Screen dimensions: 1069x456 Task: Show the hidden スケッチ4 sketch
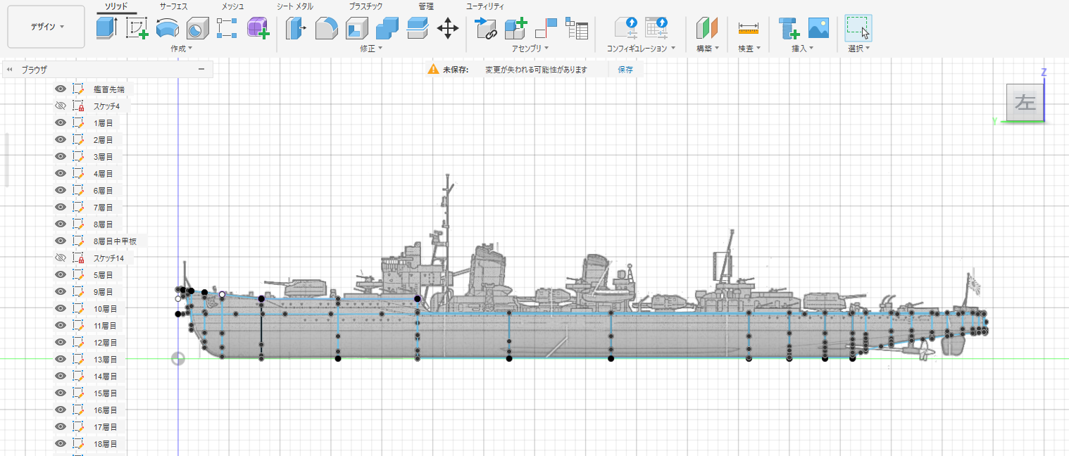click(61, 106)
